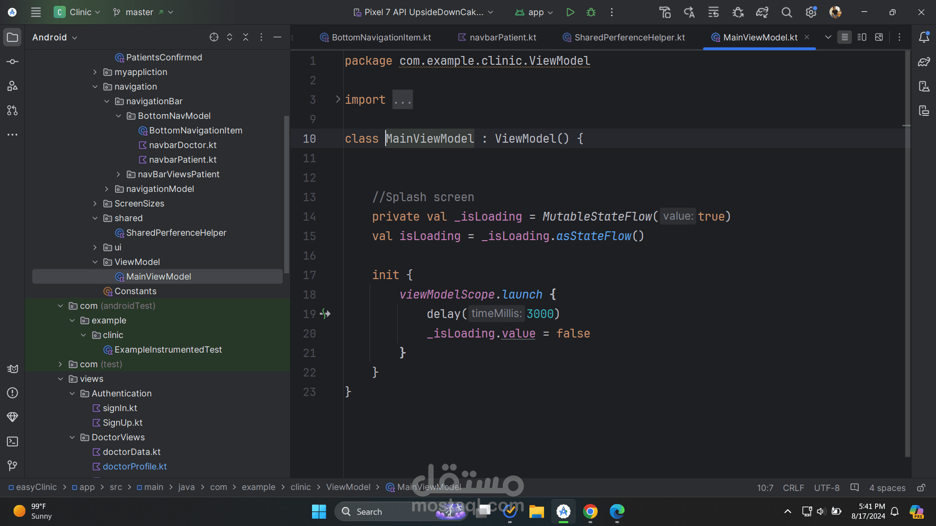Switch editor to Code-only view mode

coord(845,38)
